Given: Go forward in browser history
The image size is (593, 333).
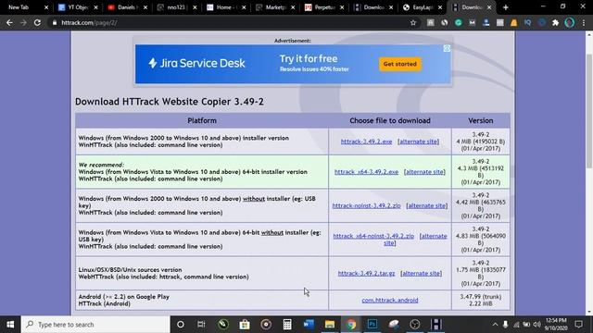Looking at the screenshot, I should tap(23, 22).
